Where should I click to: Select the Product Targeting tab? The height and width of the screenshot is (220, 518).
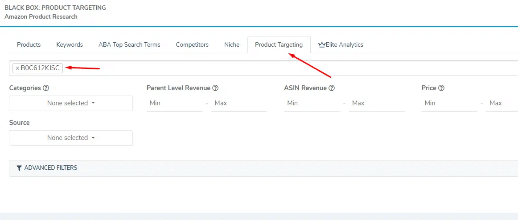coord(279,44)
